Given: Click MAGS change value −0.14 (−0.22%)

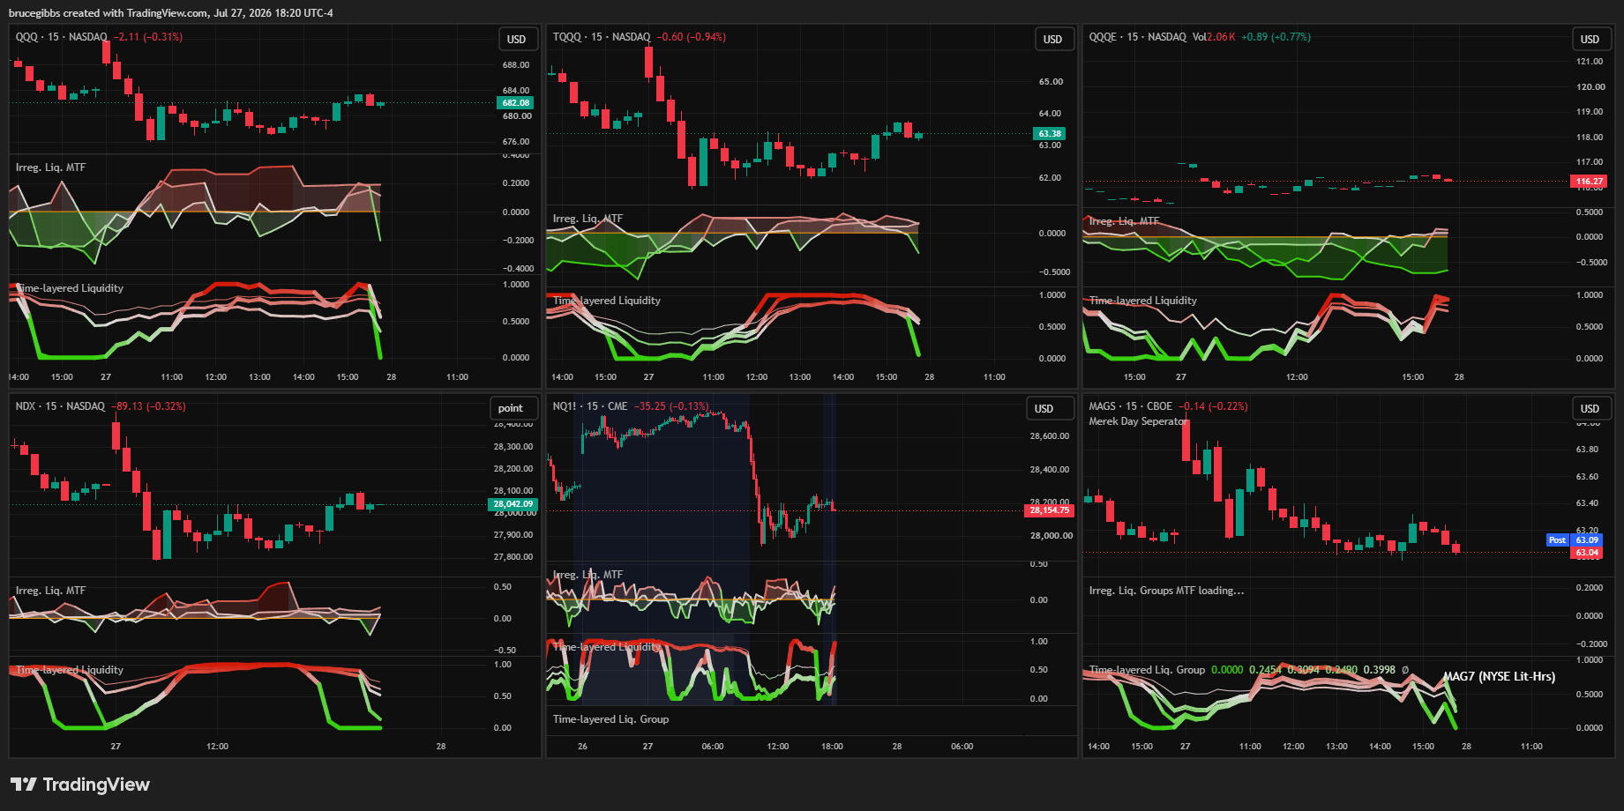Looking at the screenshot, I should click(1214, 406).
